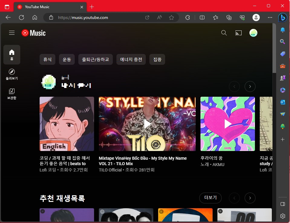Click the site lock icon in address bar
Image resolution: width=290 pixels, height=223 pixels.
pyautogui.click(x=51, y=17)
